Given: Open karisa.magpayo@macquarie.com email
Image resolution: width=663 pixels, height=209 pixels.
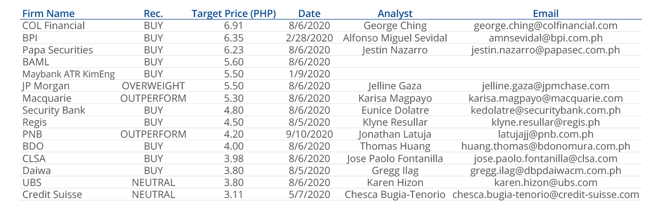Looking at the screenshot, I should [546, 98].
